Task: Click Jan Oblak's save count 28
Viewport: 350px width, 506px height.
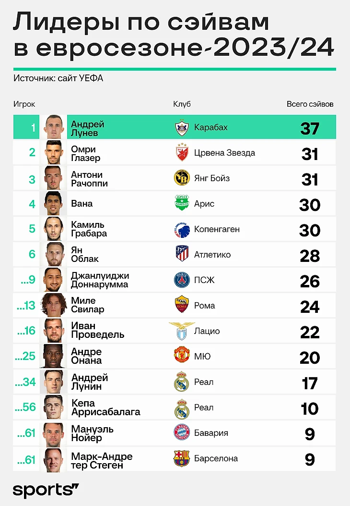Action: pos(310,256)
